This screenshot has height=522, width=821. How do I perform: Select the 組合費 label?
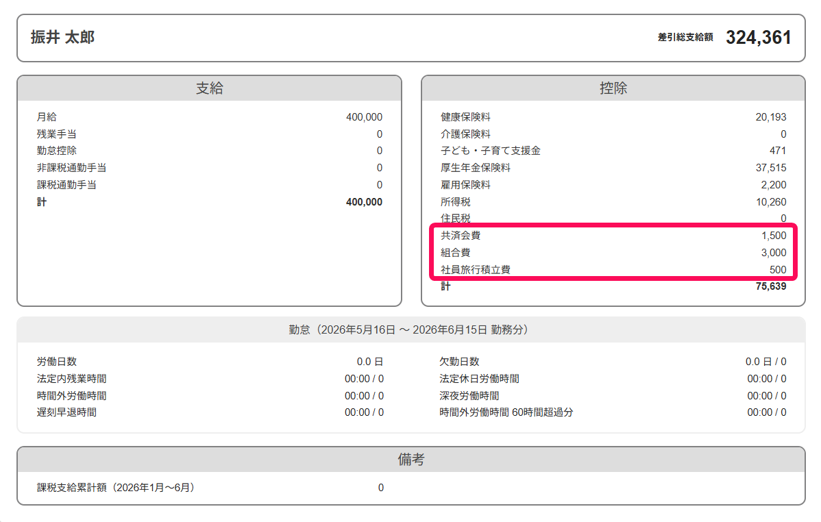[x=456, y=253]
